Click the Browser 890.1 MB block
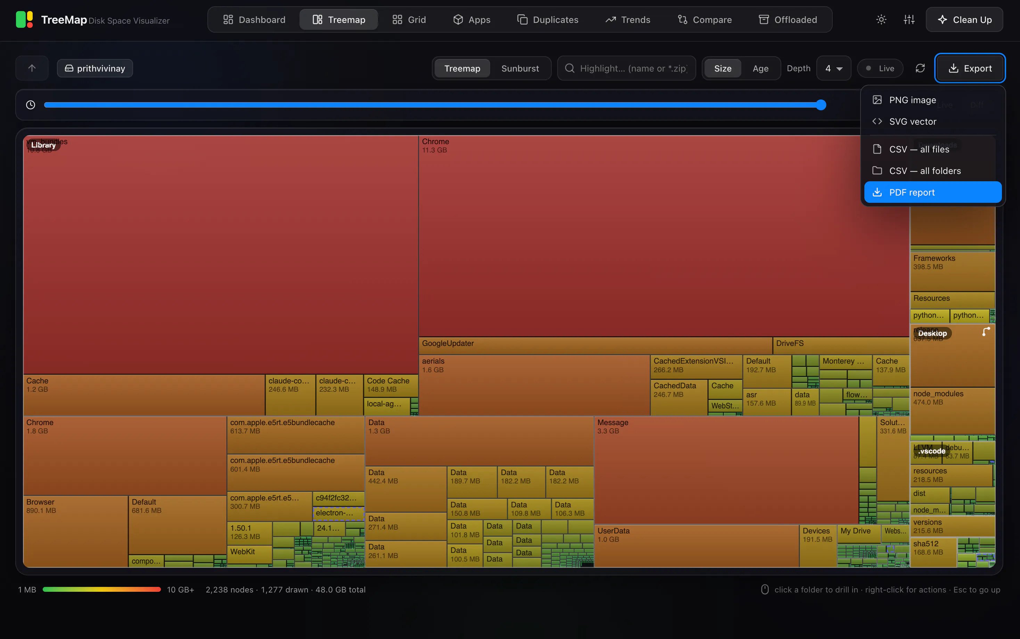 [x=75, y=531]
